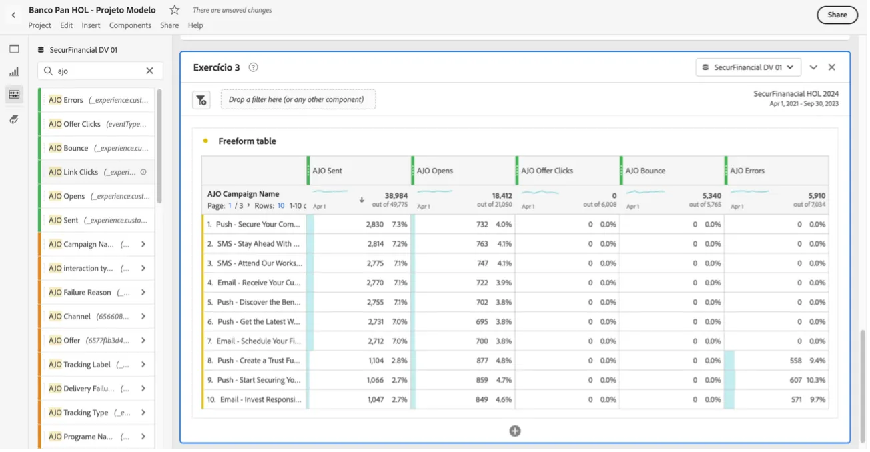
Task: Open the Panels icon in left rail
Action: 14,49
